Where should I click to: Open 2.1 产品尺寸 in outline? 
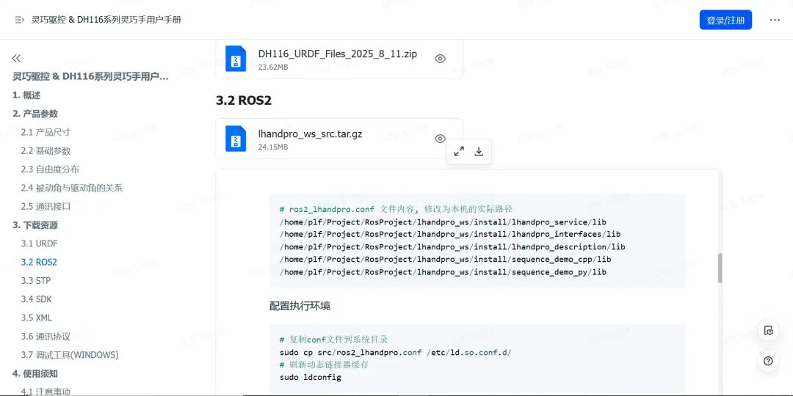pyautogui.click(x=46, y=132)
